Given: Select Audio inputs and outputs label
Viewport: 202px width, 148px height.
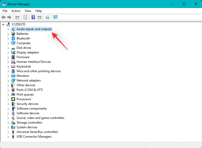Looking at the screenshot, I should pyautogui.click(x=34, y=29).
